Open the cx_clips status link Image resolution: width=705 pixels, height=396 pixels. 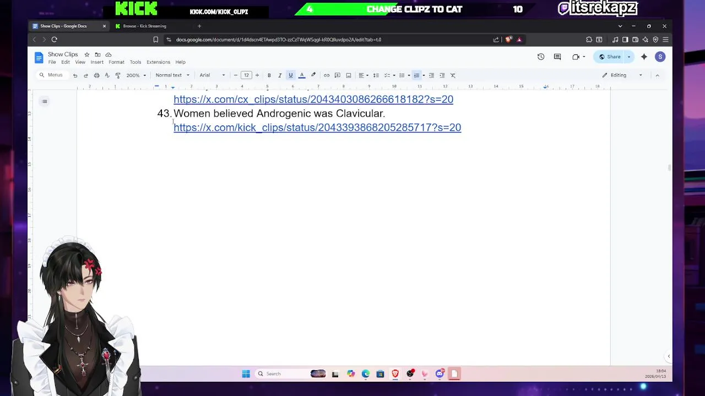pyautogui.click(x=313, y=100)
